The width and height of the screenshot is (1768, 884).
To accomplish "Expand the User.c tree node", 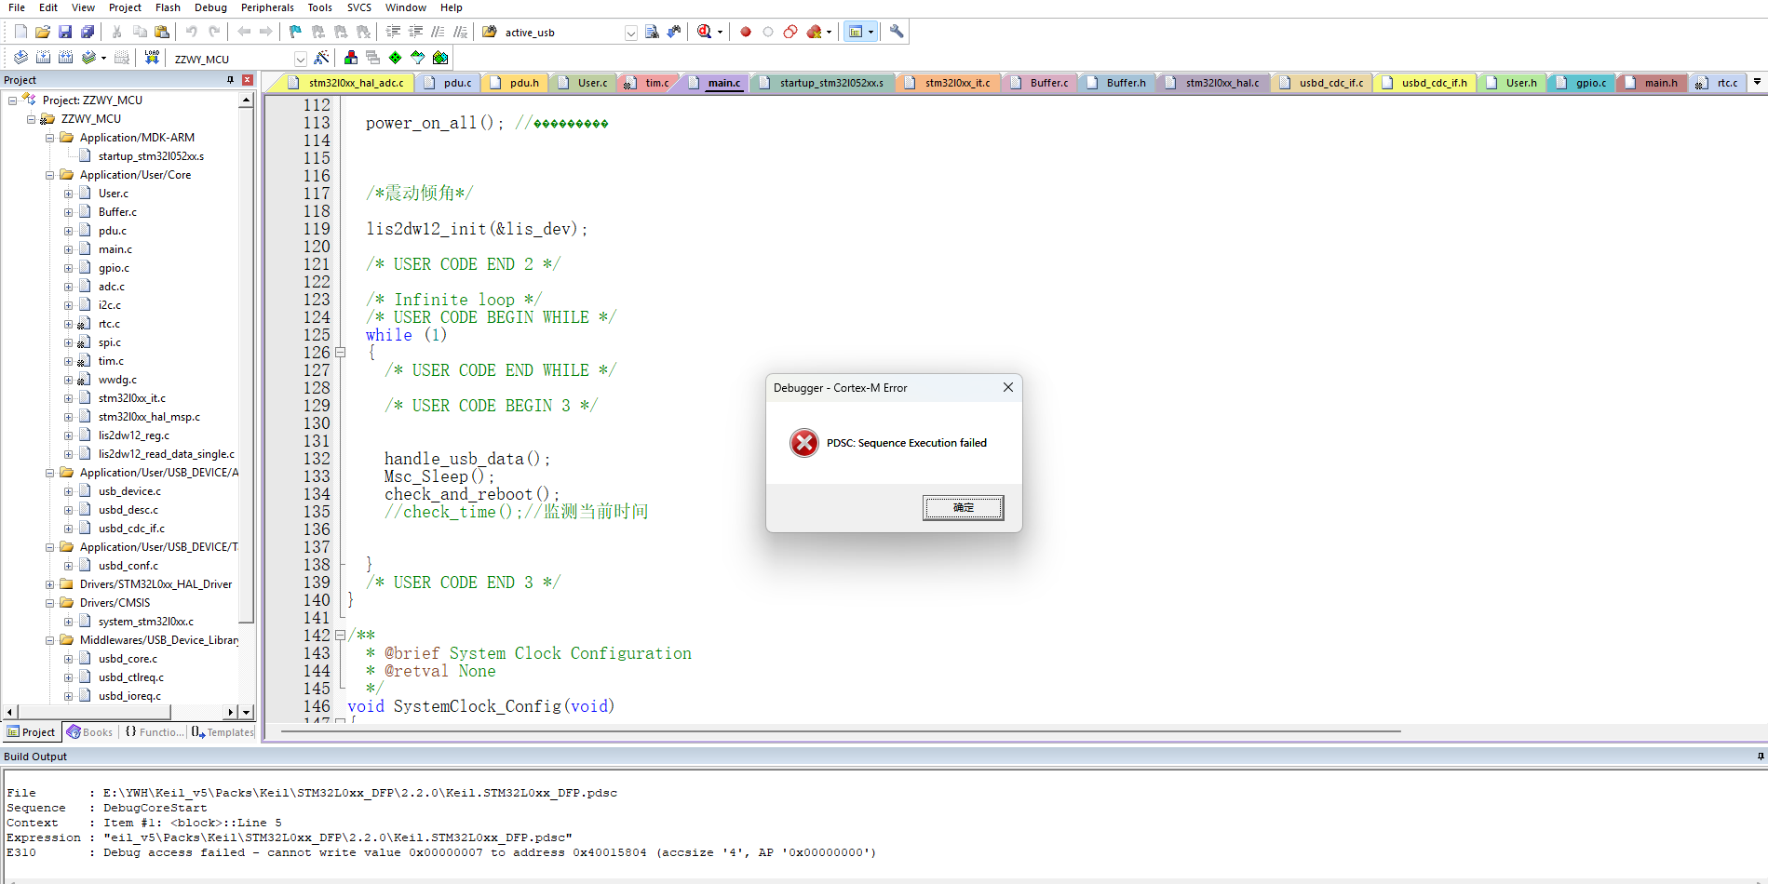I will (68, 193).
